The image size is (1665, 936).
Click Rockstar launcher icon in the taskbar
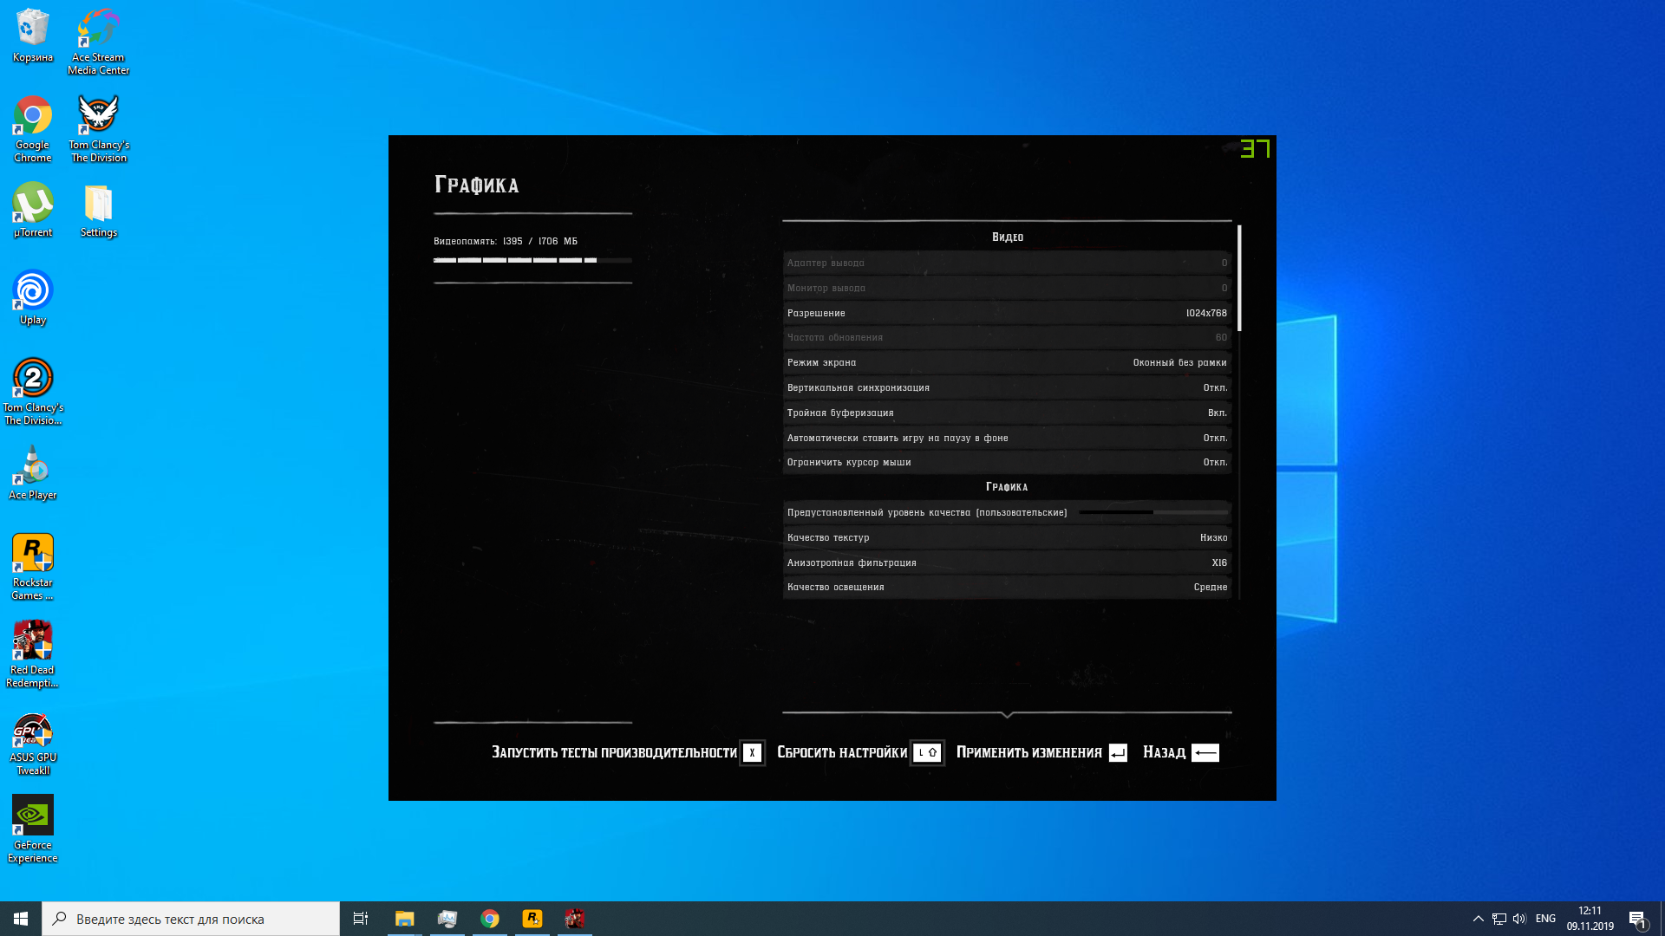pyautogui.click(x=532, y=919)
